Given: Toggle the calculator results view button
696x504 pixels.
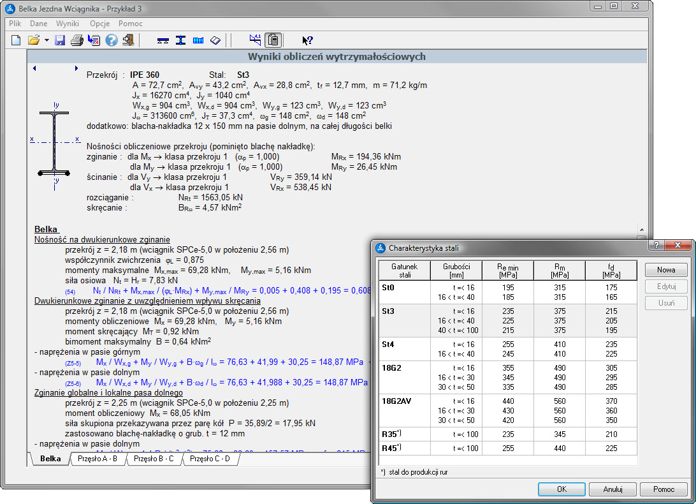Looking at the screenshot, I should (273, 40).
